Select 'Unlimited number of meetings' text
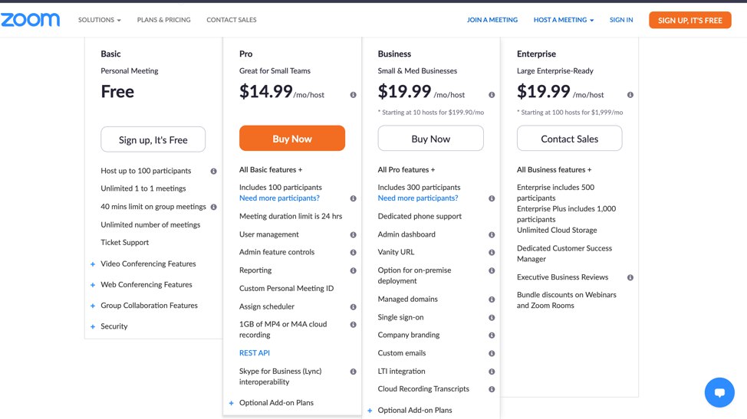 click(150, 225)
